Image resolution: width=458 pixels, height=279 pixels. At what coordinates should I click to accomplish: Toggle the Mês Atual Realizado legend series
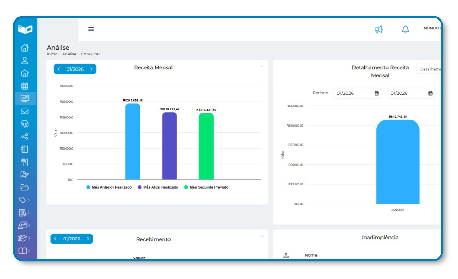click(x=158, y=187)
